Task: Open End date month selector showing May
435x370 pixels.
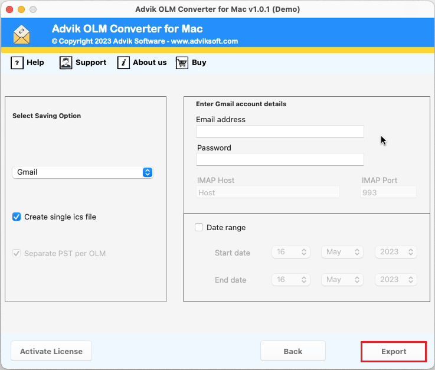Action: [x=342, y=280]
